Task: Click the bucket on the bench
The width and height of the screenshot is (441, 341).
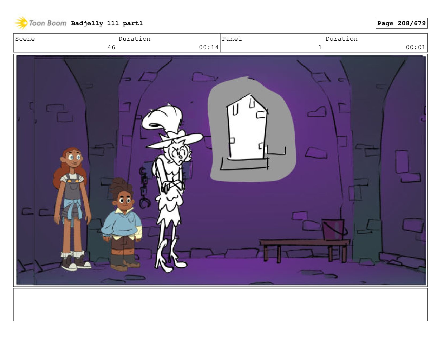Action: (334, 229)
